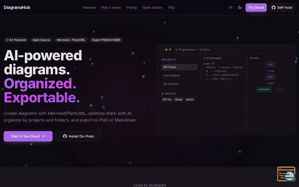Click the 'Loved by developers' text
Viewport: 299px width, 187px height.
pos(149,185)
